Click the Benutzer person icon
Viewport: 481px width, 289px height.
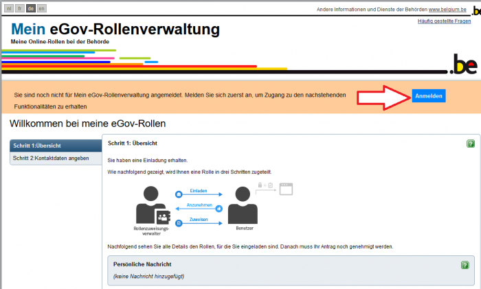(243, 205)
